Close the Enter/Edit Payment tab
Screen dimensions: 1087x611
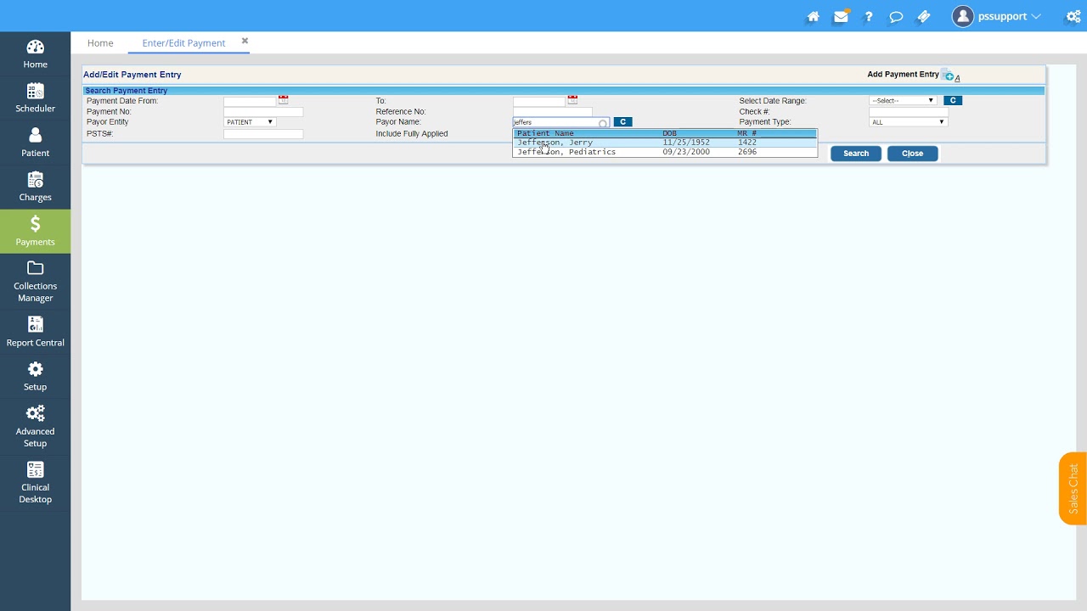click(x=245, y=41)
